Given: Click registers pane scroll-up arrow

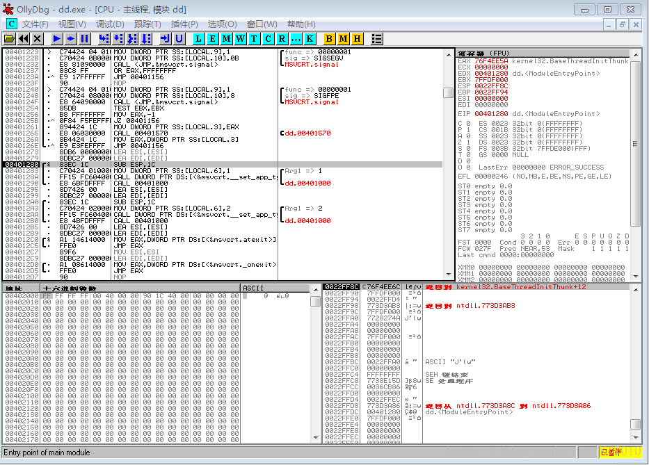Looking at the screenshot, I should [x=636, y=54].
